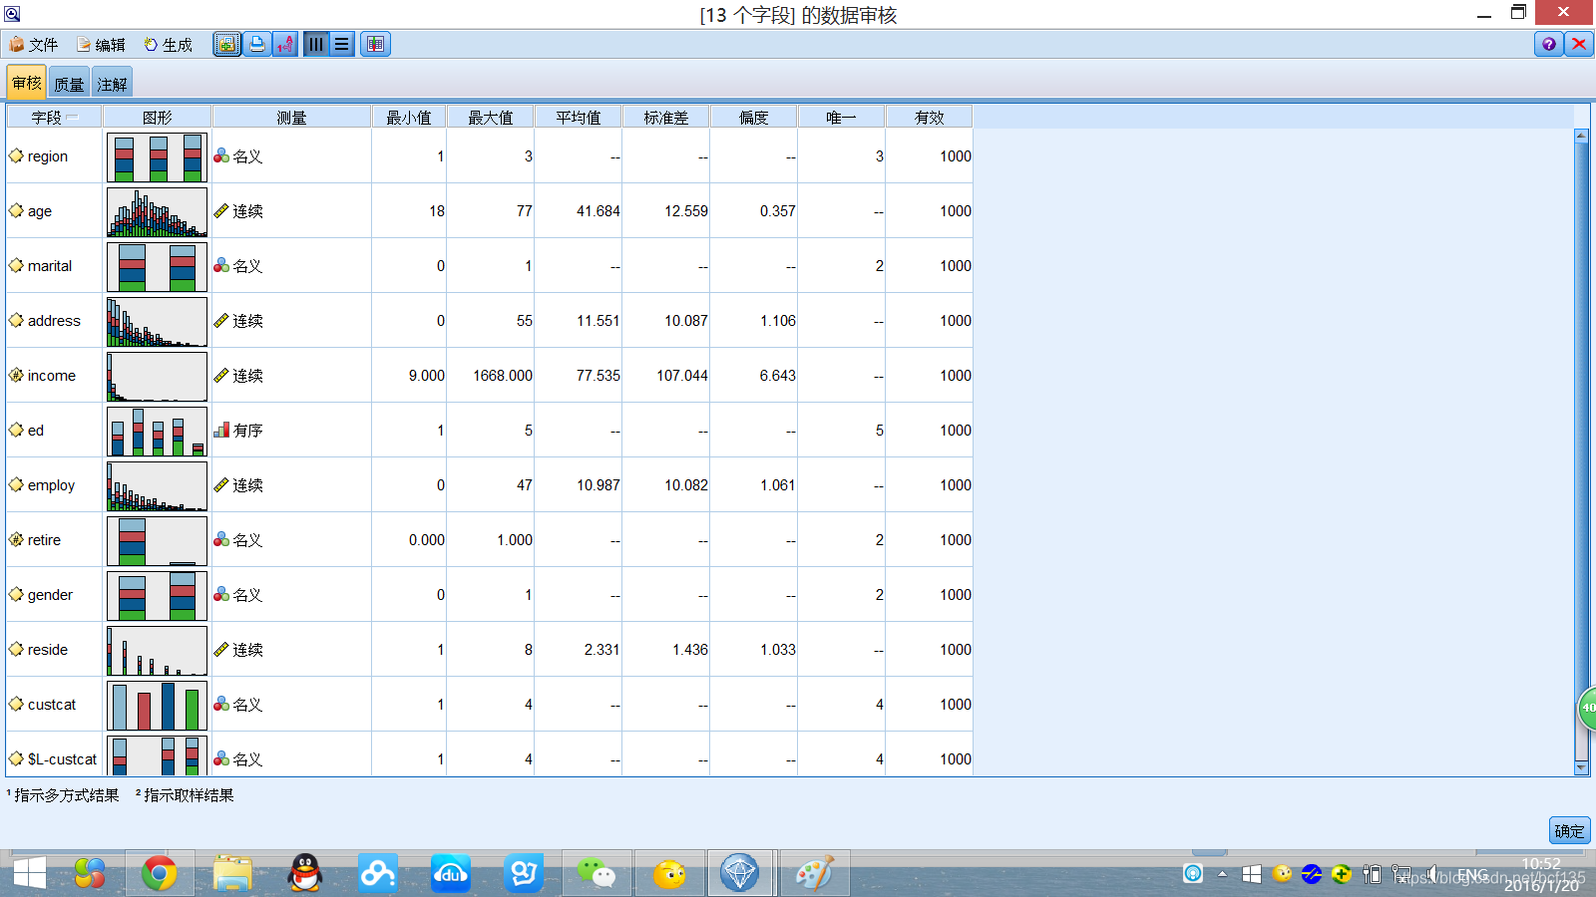Click the 有效 column header
Image resolution: width=1596 pixels, height=897 pixels.
[930, 118]
